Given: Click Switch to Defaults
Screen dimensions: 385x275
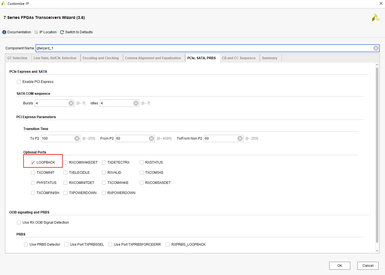Looking at the screenshot, I should click(x=79, y=32).
